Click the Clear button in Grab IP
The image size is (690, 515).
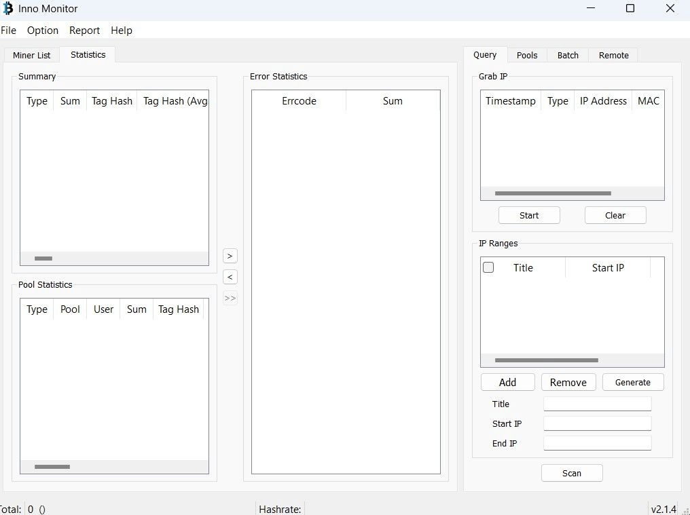(615, 215)
